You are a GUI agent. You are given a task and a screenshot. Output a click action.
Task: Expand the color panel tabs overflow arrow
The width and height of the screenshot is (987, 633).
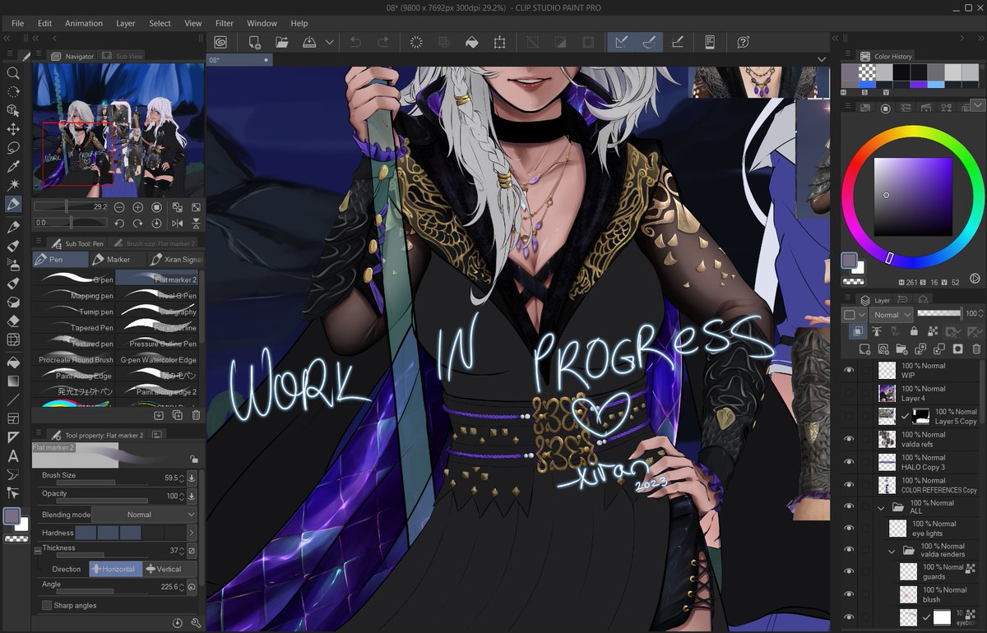(x=977, y=104)
